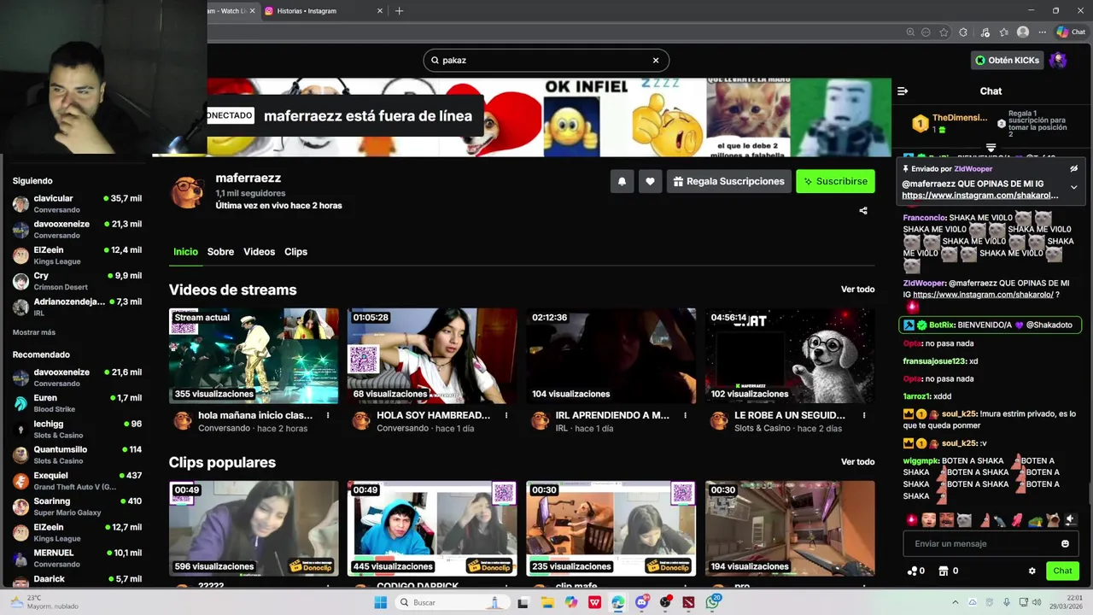1093x615 pixels.
Task: Click the green Suscribirse button
Action: (x=835, y=181)
